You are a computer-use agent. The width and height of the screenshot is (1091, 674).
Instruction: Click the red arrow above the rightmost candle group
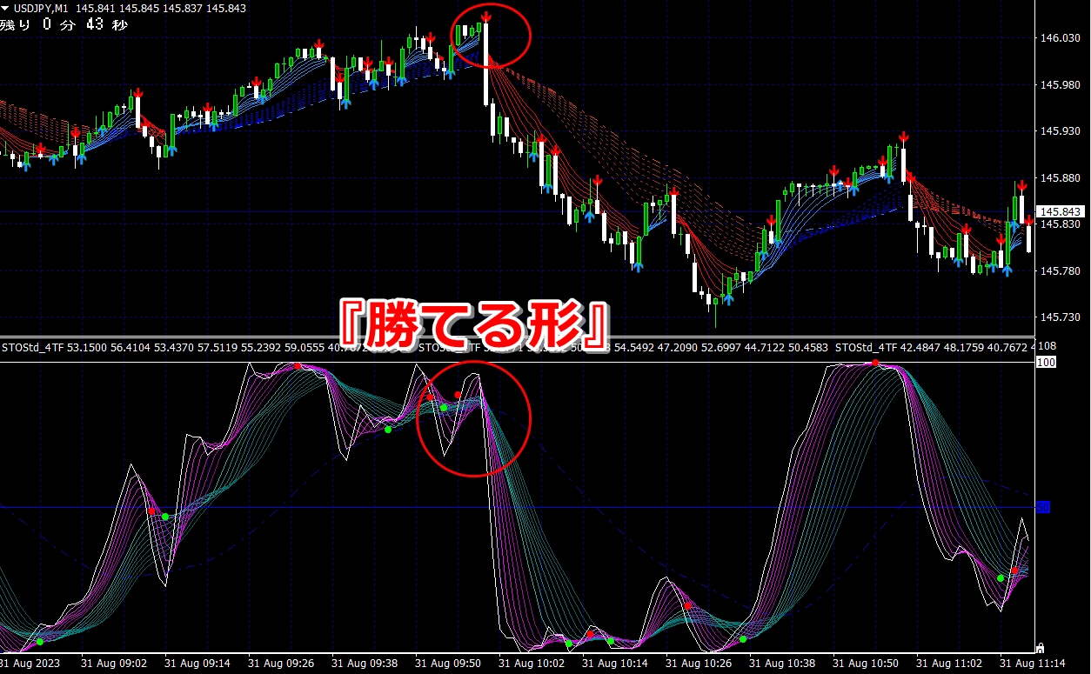coord(1022,184)
